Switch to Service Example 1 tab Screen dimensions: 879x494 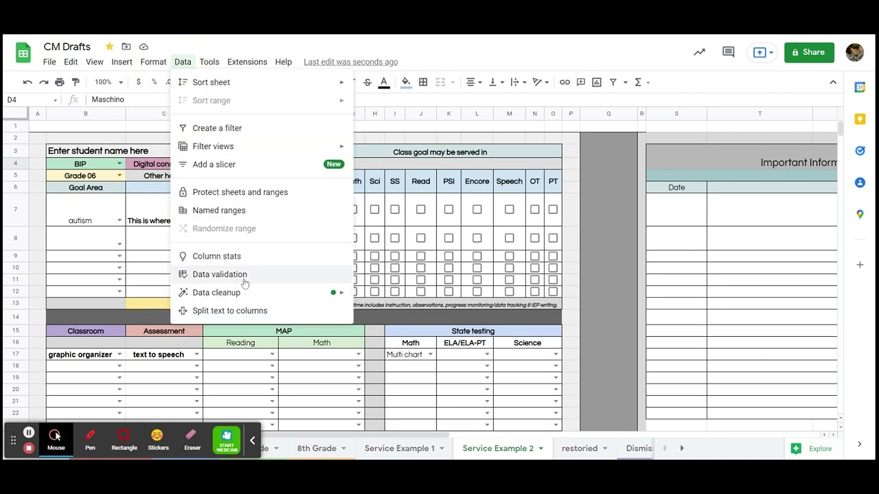click(400, 448)
